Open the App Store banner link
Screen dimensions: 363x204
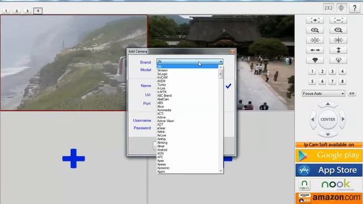pyautogui.click(x=329, y=170)
